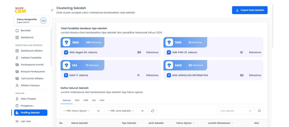Click the page vertical scrollbar
289x127 pixels.
273,25
